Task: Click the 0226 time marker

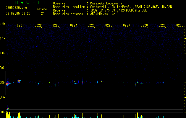Action: [x=109, y=25]
